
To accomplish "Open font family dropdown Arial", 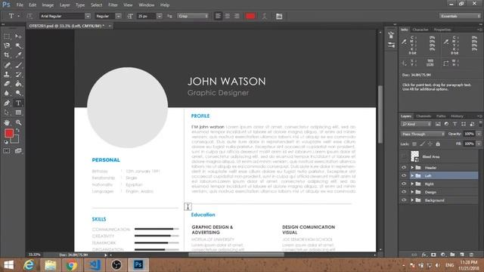I will (88, 16).
